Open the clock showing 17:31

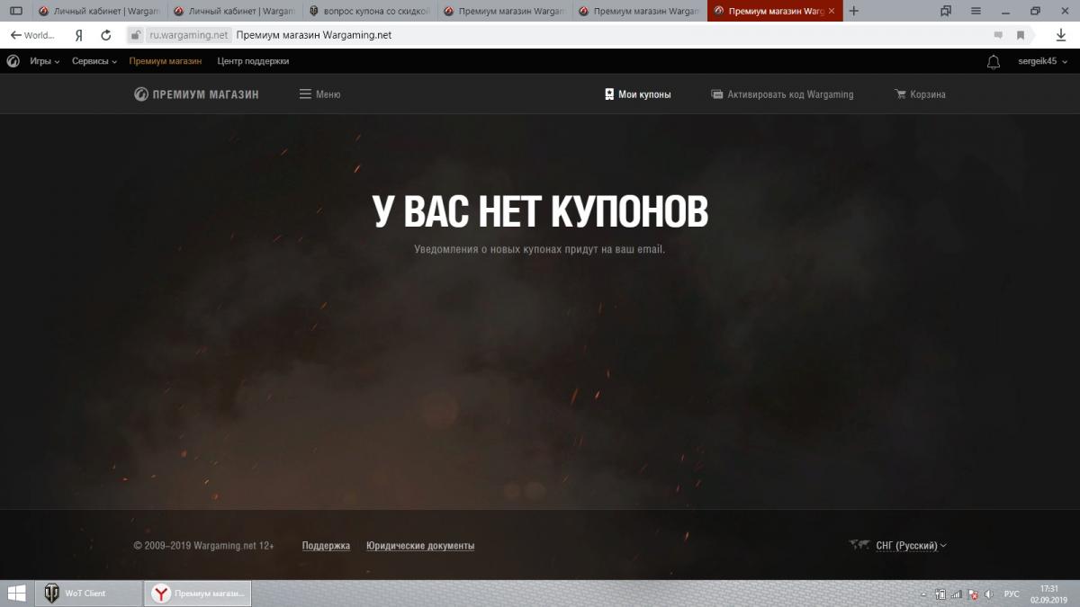pos(1048,594)
